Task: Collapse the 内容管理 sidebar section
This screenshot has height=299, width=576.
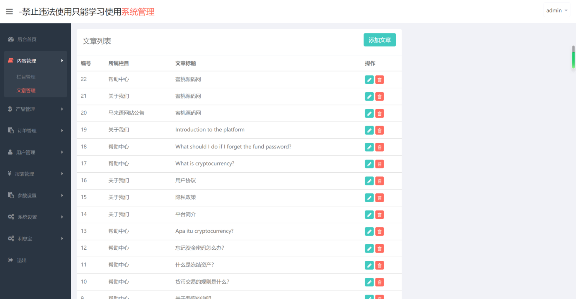Action: [35, 61]
